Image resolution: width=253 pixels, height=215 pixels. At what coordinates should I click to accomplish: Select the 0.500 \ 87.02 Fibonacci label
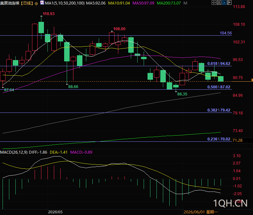click(x=219, y=87)
